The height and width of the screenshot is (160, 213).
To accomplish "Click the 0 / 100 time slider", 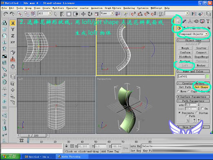I will click(x=33, y=136).
